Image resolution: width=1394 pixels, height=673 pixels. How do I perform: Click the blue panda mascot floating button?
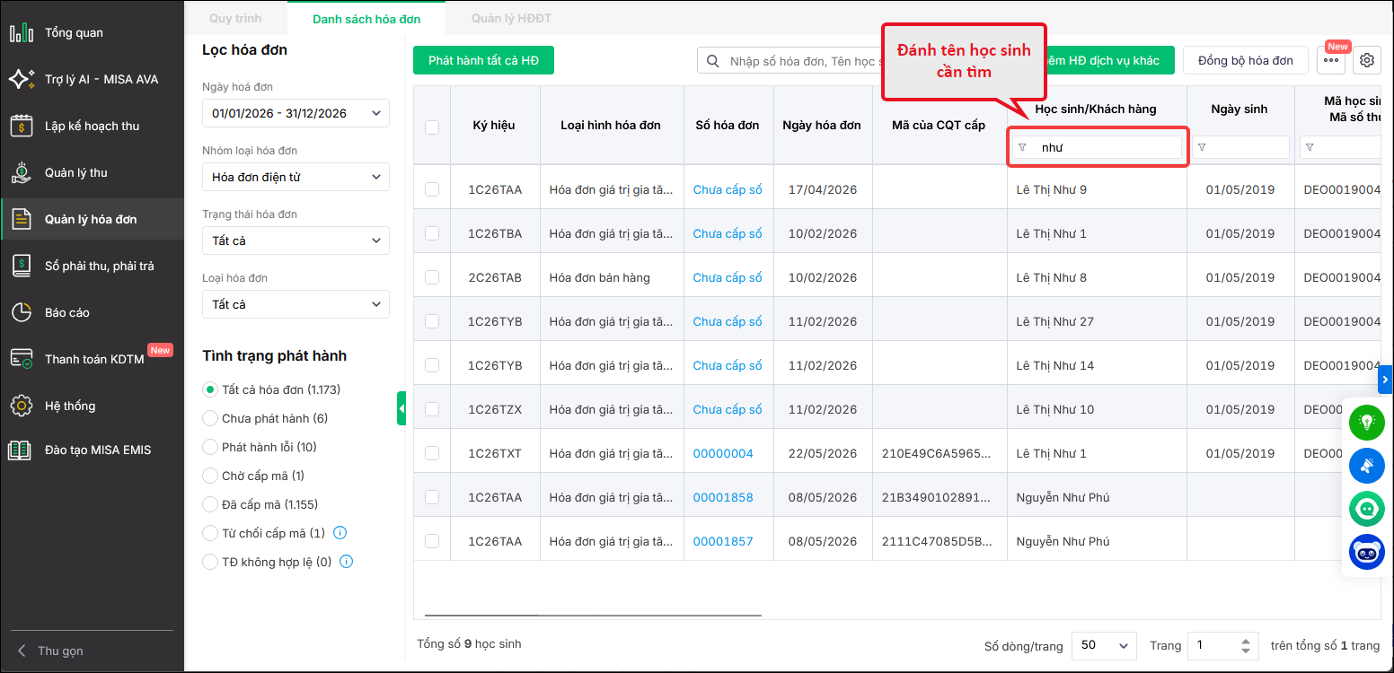(x=1367, y=552)
